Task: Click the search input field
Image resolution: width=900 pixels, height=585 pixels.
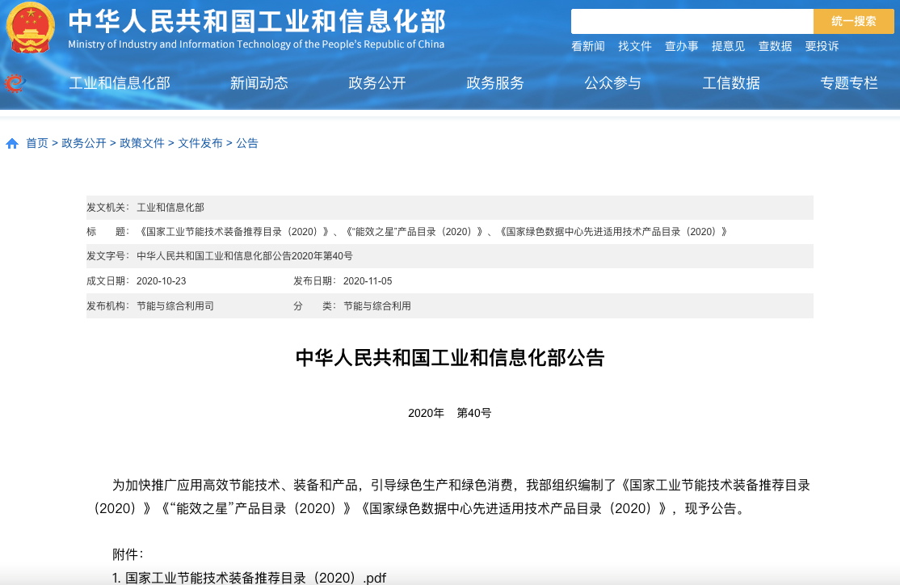Action: (692, 22)
